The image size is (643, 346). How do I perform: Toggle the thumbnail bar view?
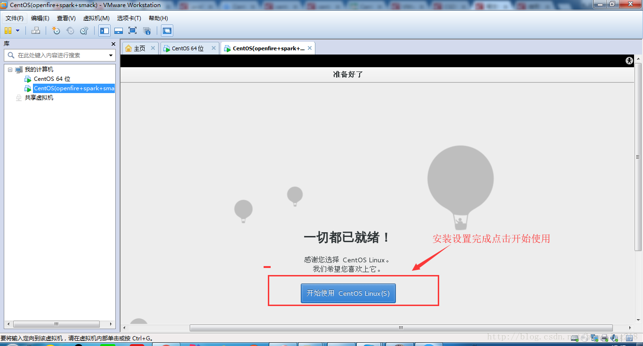(x=119, y=31)
